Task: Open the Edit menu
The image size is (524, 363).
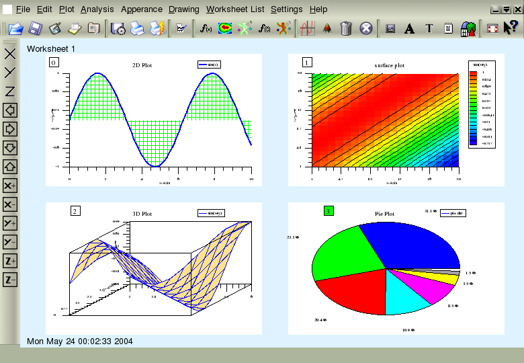Action: point(44,9)
